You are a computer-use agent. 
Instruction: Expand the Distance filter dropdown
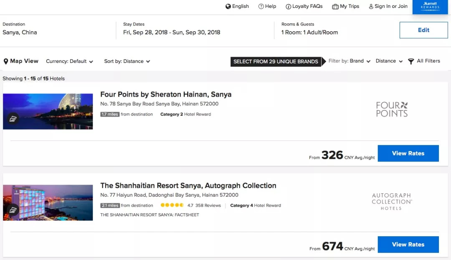click(389, 61)
